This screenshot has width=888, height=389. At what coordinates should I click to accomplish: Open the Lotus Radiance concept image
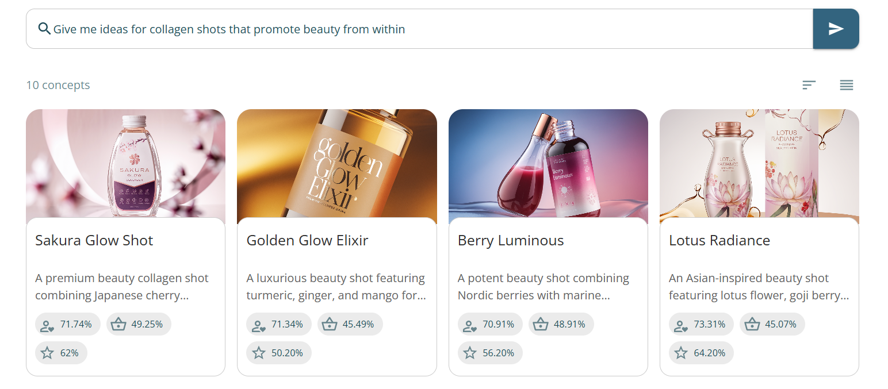759,164
